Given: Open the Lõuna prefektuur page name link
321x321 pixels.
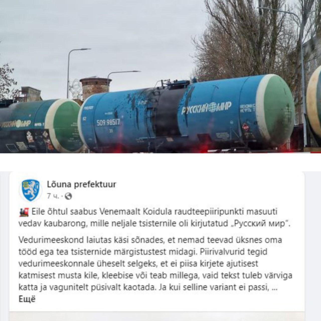Looking at the screenshot, I should click(82, 185).
